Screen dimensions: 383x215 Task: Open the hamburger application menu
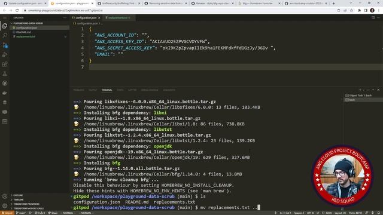tap(5, 18)
